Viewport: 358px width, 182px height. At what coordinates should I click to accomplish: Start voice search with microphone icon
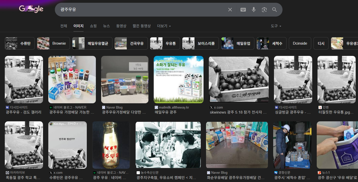point(254,10)
